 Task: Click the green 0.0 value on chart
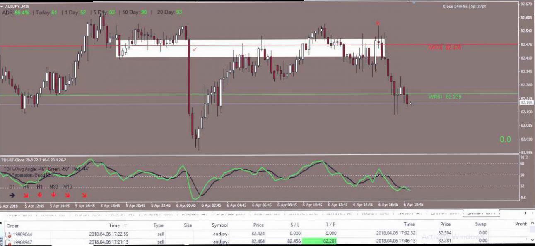505,140
